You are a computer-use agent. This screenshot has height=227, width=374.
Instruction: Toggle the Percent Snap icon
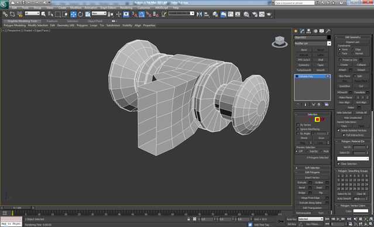149,14
